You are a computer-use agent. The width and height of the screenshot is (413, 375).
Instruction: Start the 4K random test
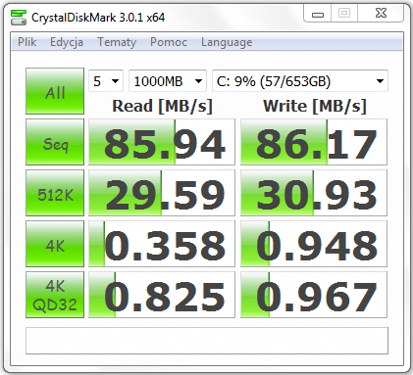click(x=55, y=244)
